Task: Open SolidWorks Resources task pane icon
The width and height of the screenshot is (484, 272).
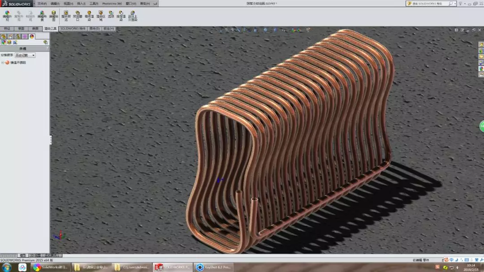Action: point(481,44)
